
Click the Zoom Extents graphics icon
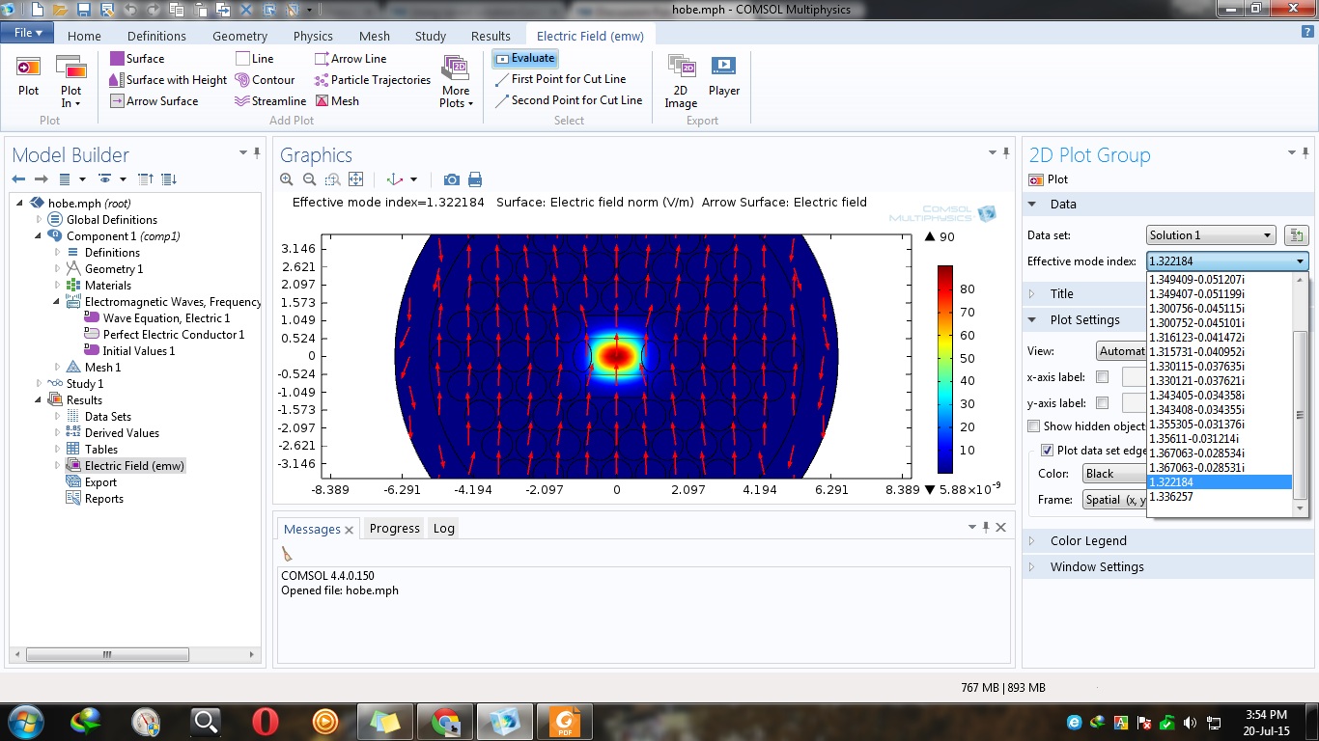pos(356,179)
